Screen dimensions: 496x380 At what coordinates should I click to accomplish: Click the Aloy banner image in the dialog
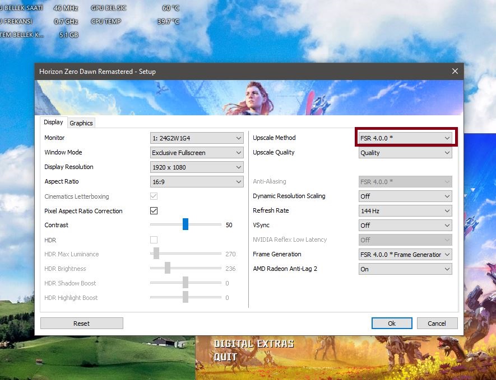point(249,97)
